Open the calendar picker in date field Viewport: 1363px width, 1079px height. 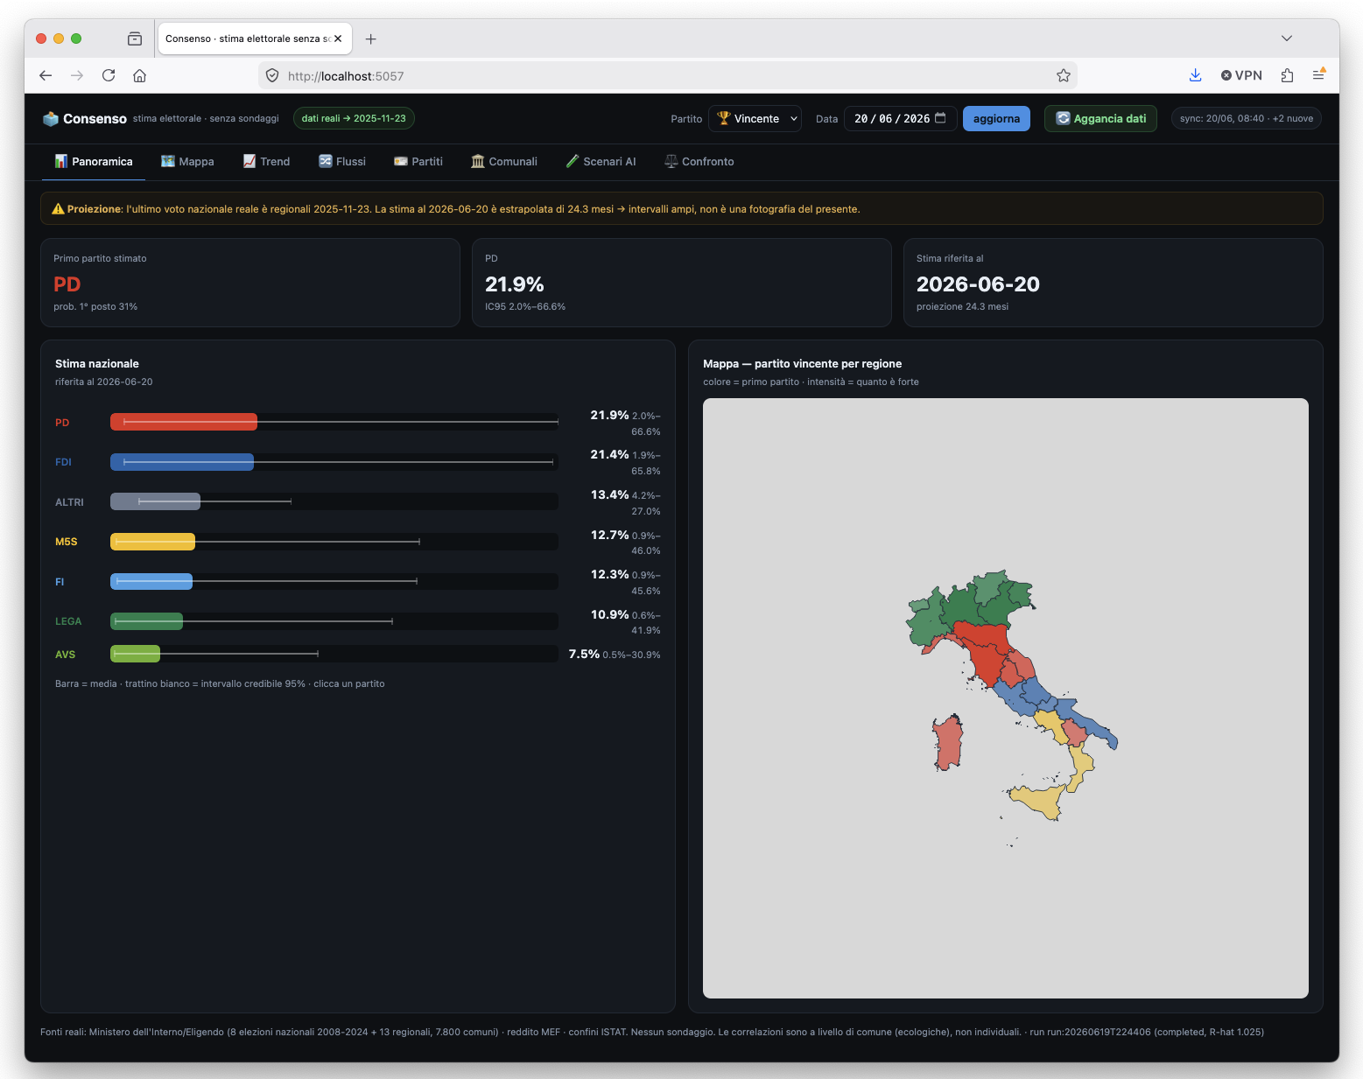[x=941, y=118]
